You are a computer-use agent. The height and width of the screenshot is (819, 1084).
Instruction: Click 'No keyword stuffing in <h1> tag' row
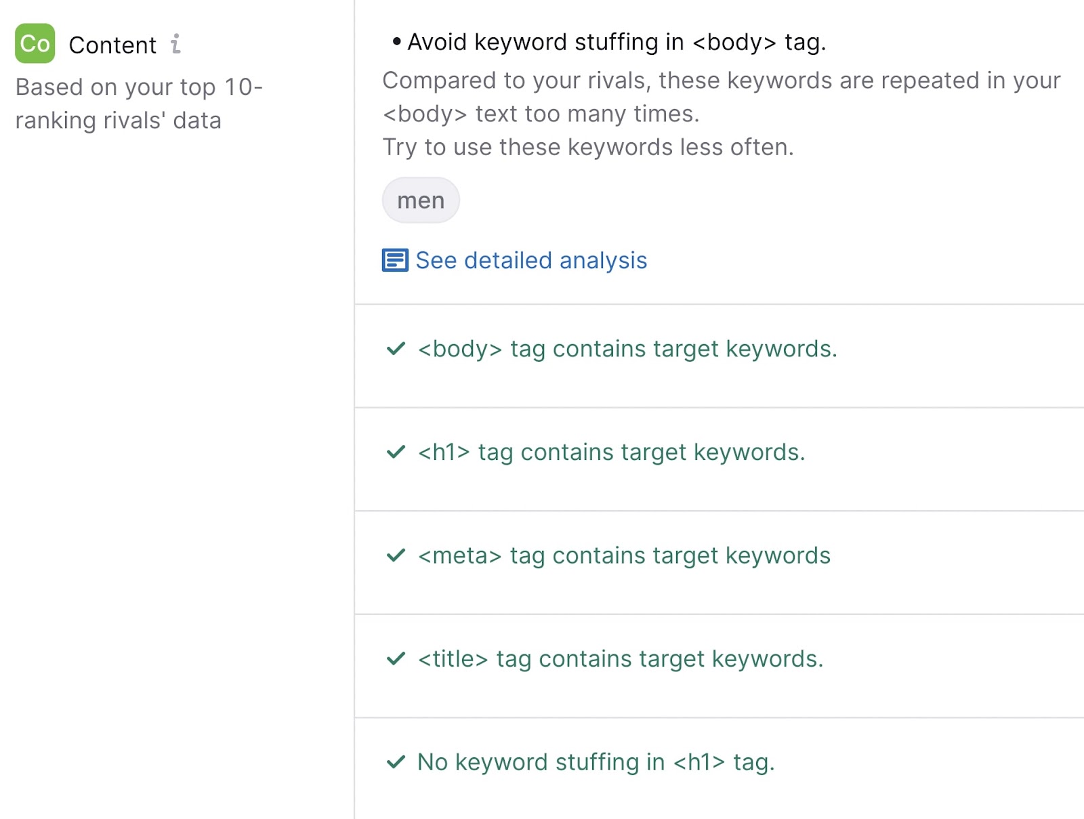[596, 762]
